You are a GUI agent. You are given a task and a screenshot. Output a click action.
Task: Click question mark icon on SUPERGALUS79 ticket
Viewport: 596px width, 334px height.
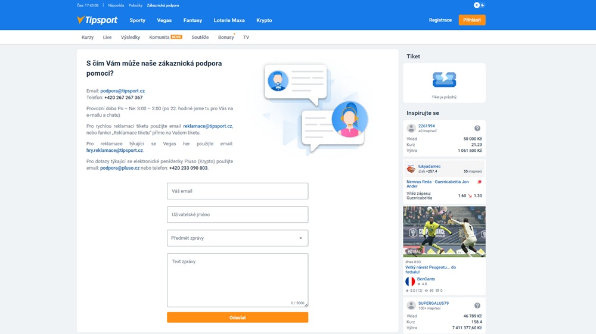[x=477, y=305]
